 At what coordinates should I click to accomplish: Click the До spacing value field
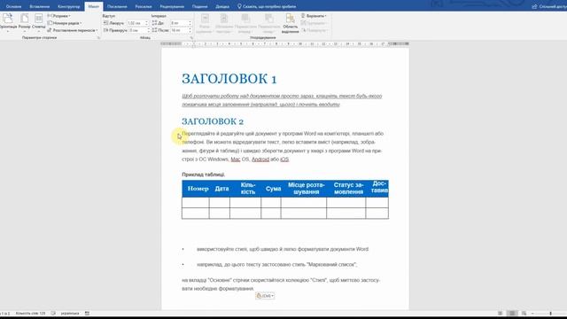[x=179, y=23]
